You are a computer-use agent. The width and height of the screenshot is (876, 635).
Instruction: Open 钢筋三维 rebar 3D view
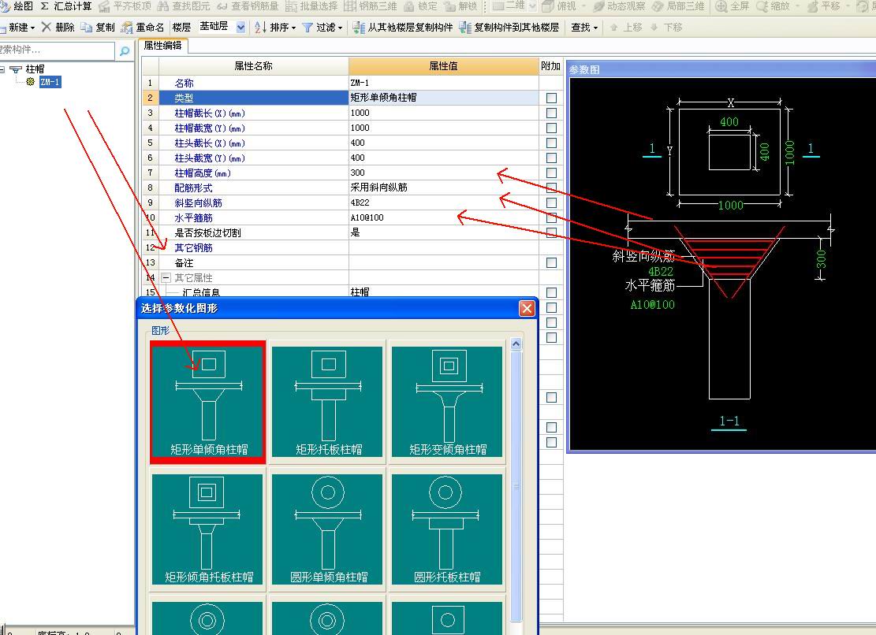[371, 6]
